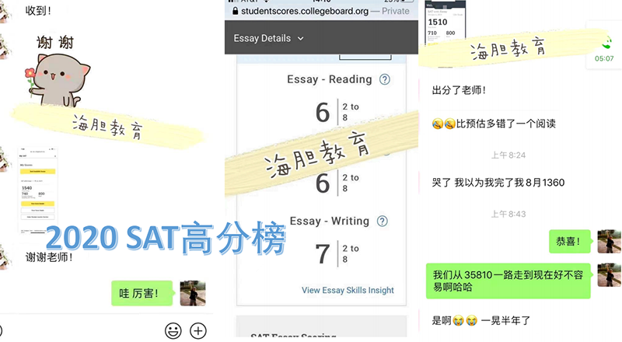Select the 哇 厉害! green message bubble
The width and height of the screenshot is (622, 342).
click(142, 293)
